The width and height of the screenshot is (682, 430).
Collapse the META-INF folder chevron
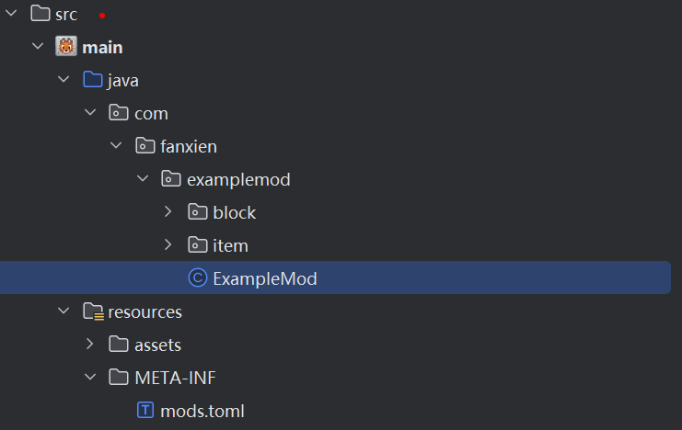(x=89, y=378)
